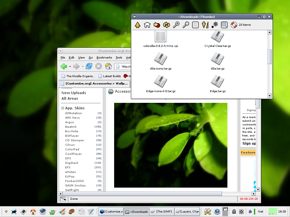Open window menu of Downloads title bar
This screenshot has width=290, height=217.
pos(135,17)
